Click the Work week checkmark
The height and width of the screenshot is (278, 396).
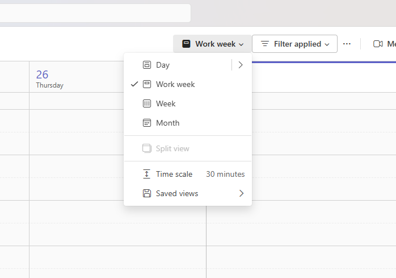(134, 84)
